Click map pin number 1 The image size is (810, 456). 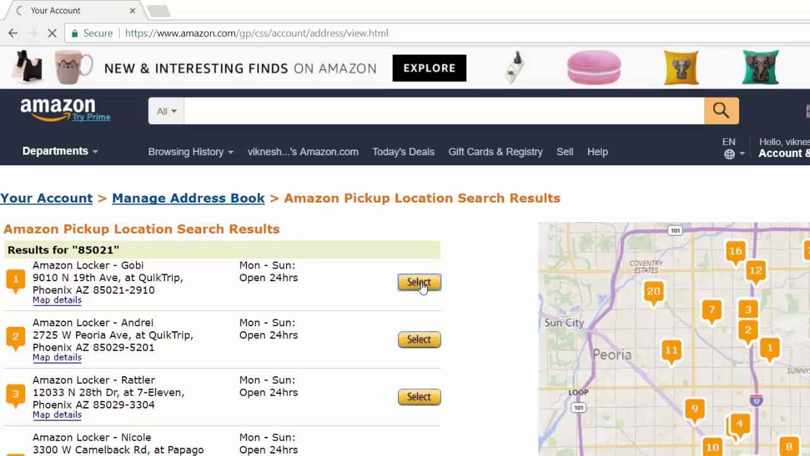[x=770, y=348]
